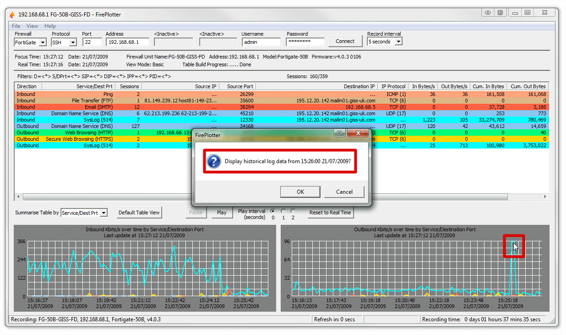Select the Inbound Domain Name Service (DNS) row

click(282, 113)
